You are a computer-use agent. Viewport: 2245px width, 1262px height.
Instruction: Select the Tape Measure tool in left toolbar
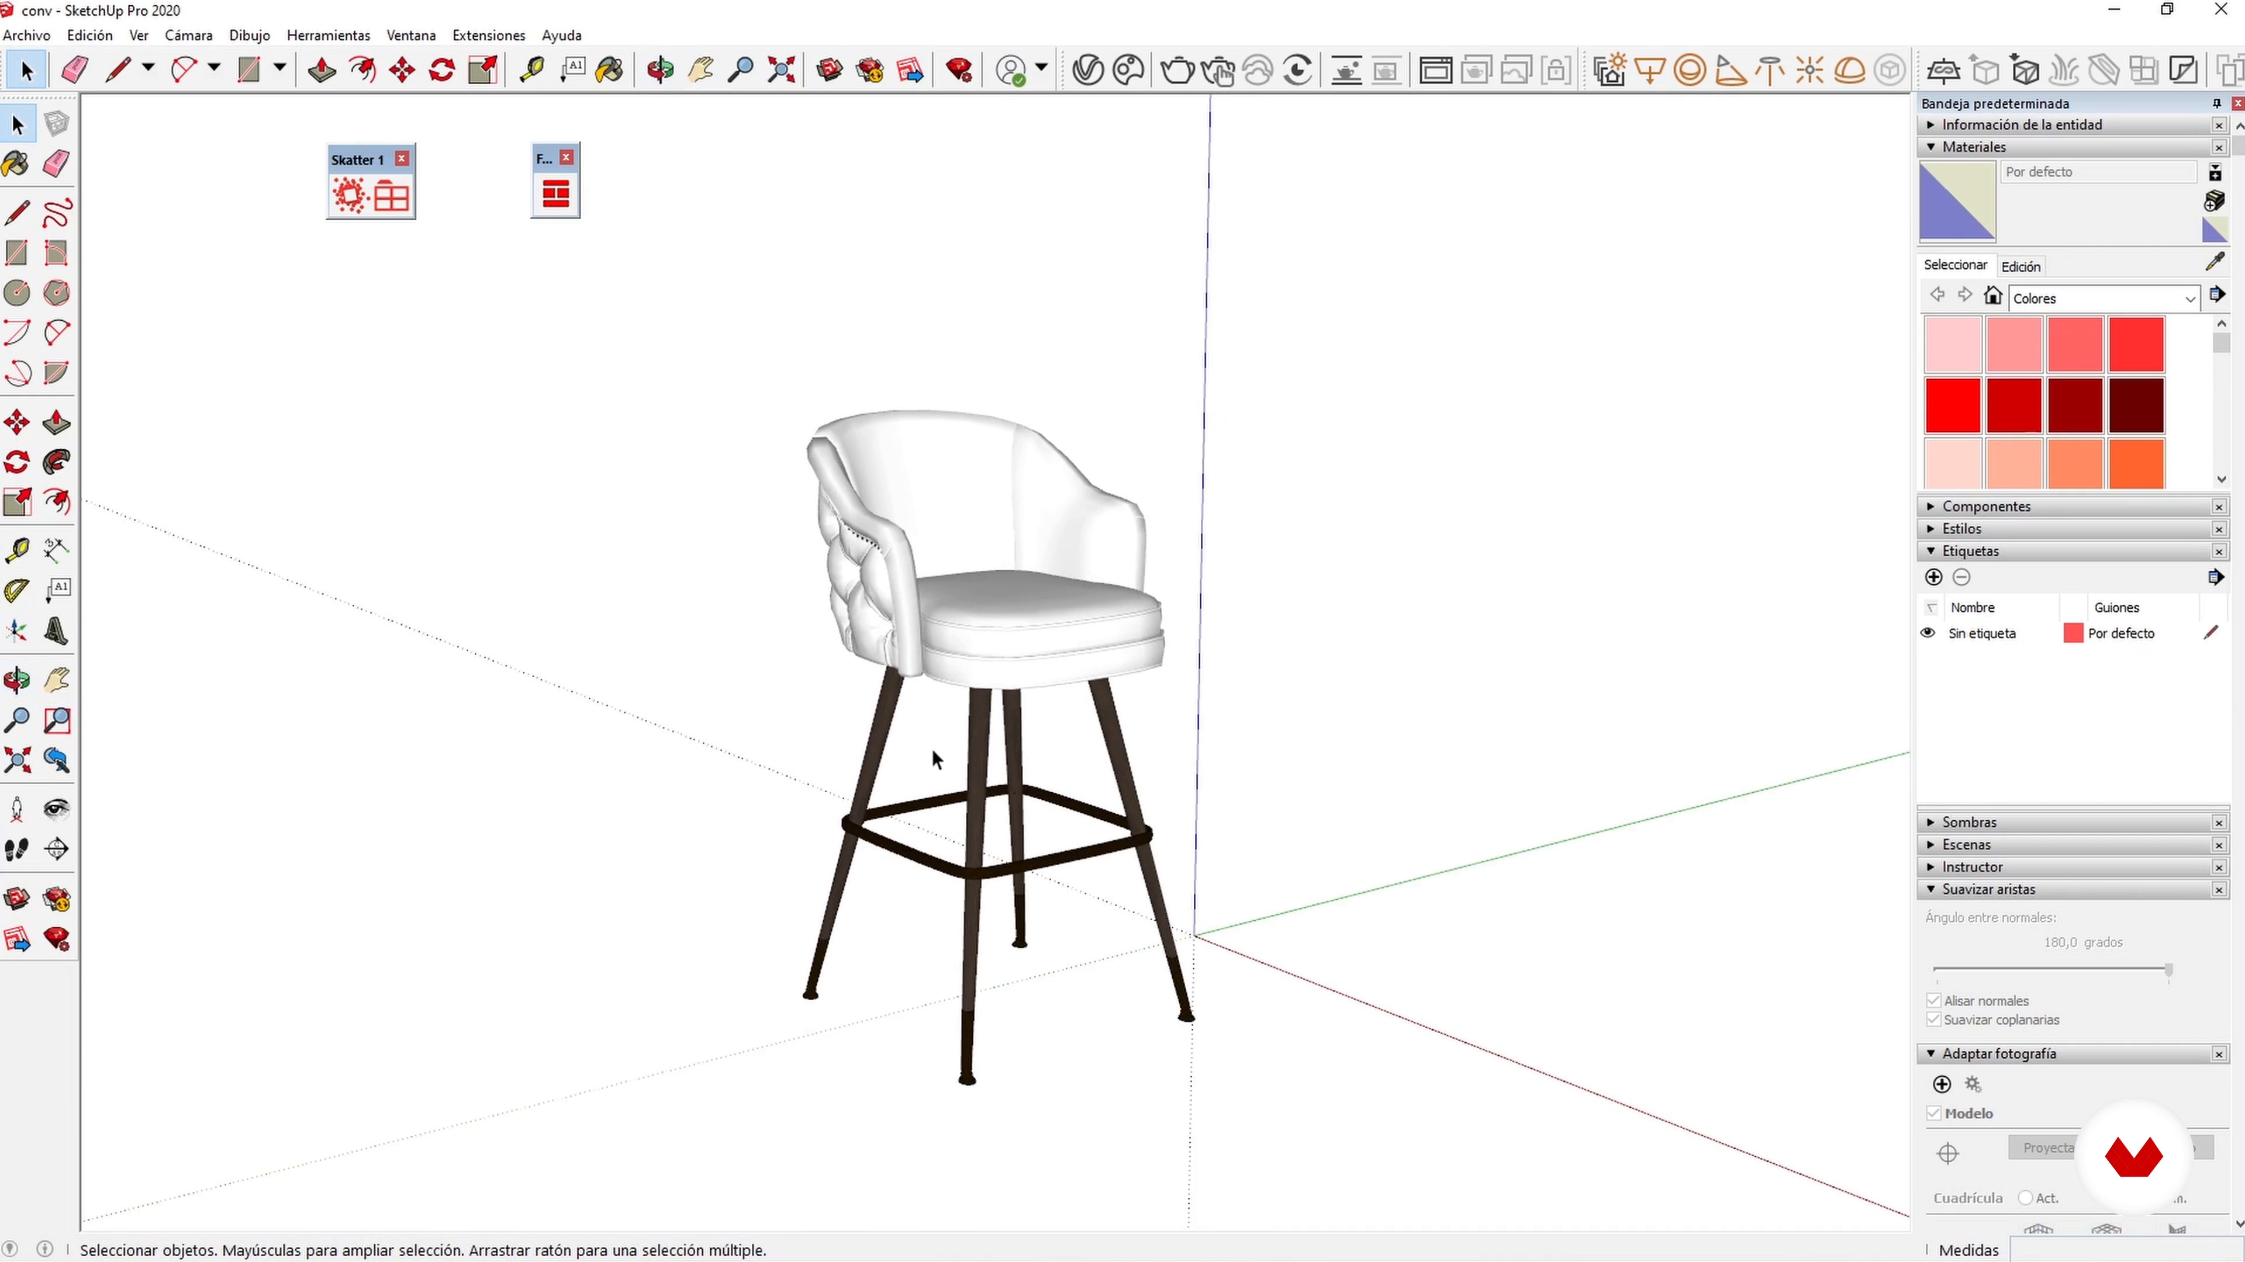[16, 550]
